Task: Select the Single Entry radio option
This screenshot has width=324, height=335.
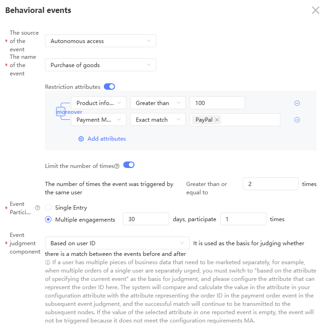Action: 48,208
